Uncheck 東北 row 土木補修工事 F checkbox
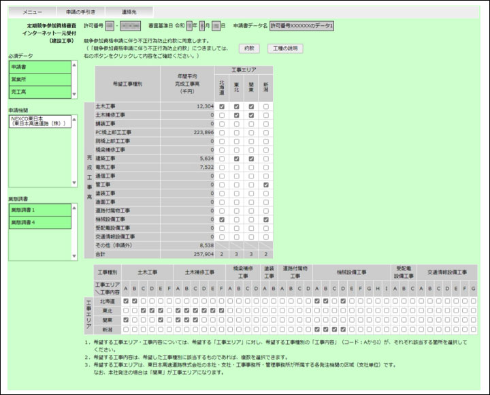 (222, 311)
